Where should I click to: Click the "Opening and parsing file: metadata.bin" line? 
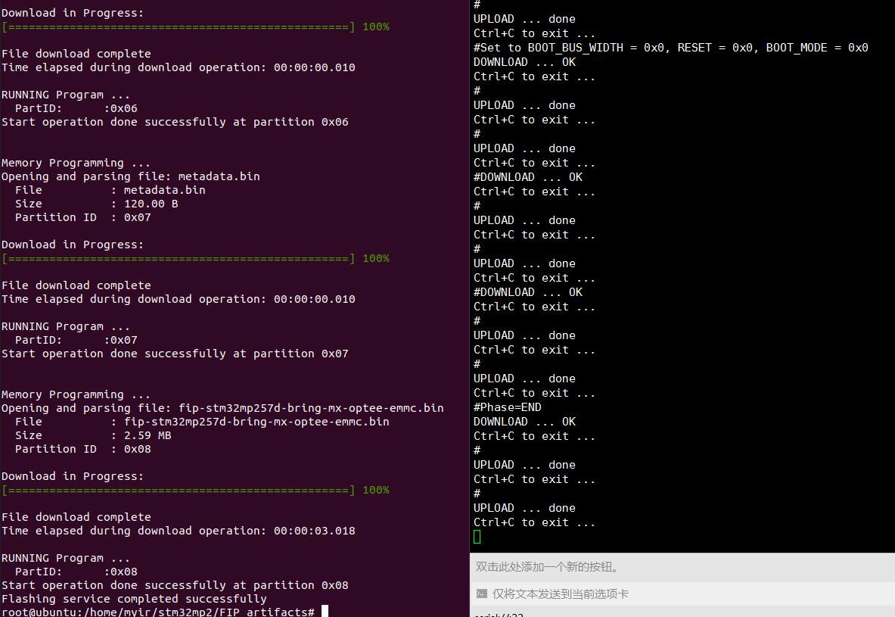coord(130,176)
